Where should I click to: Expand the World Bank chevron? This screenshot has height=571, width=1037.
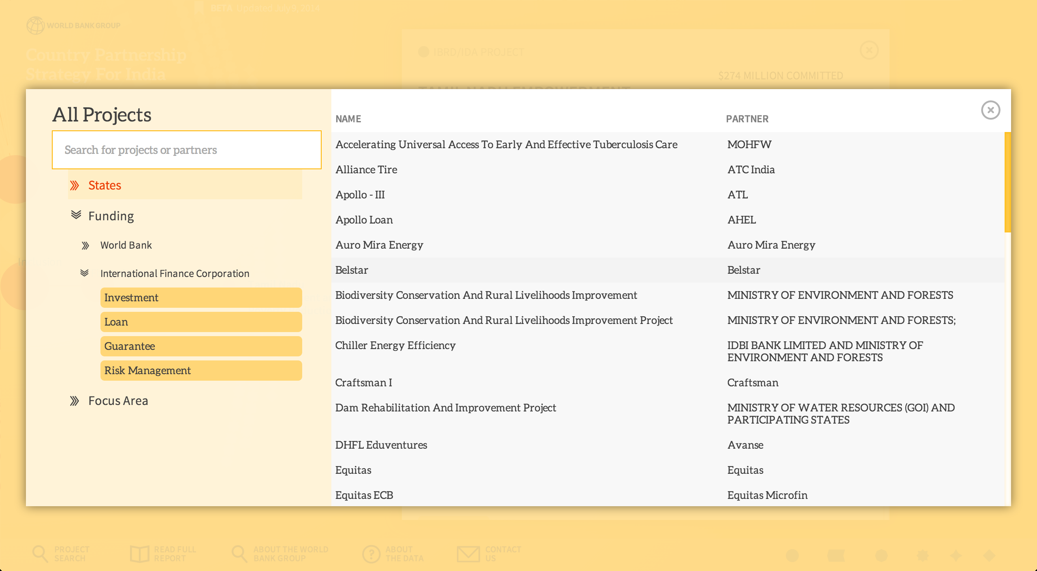tap(85, 245)
